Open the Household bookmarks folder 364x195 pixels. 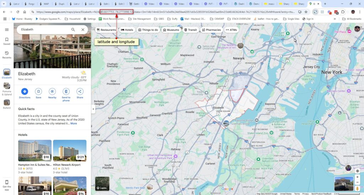[73, 19]
